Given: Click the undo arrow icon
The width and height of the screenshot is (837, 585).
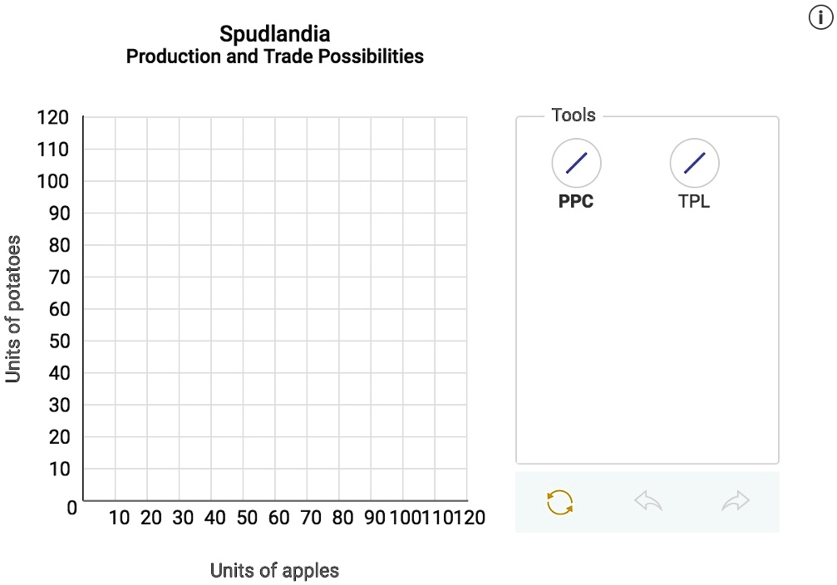Looking at the screenshot, I should (x=648, y=502).
